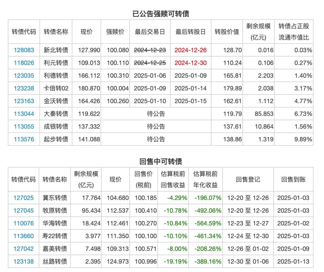Open bond code link 113055
Viewport: 324px width, 272px height.
point(24,126)
